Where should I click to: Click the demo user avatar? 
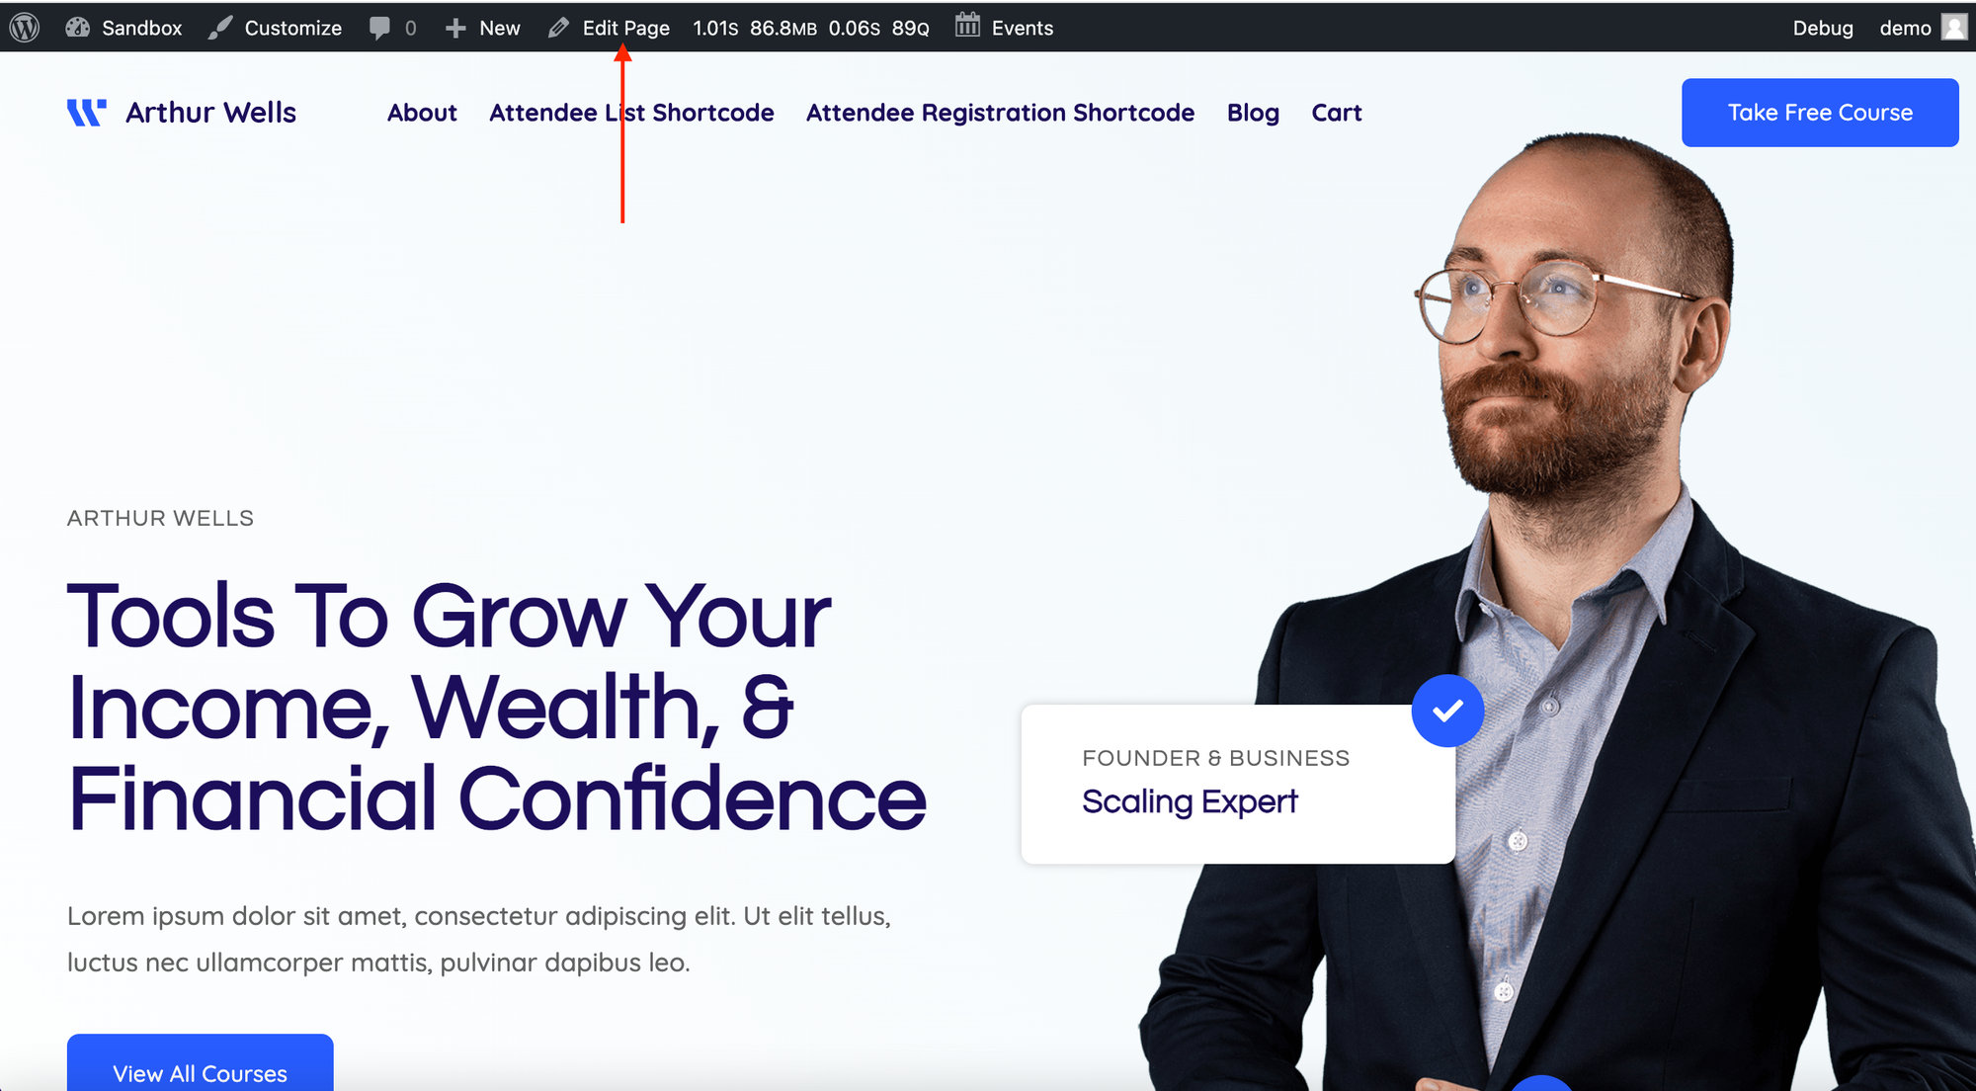tap(1953, 27)
